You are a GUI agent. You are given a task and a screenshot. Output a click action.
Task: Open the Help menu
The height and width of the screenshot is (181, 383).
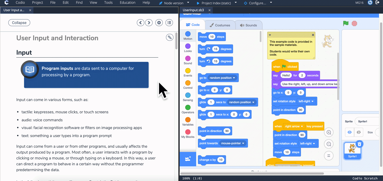[146, 3]
